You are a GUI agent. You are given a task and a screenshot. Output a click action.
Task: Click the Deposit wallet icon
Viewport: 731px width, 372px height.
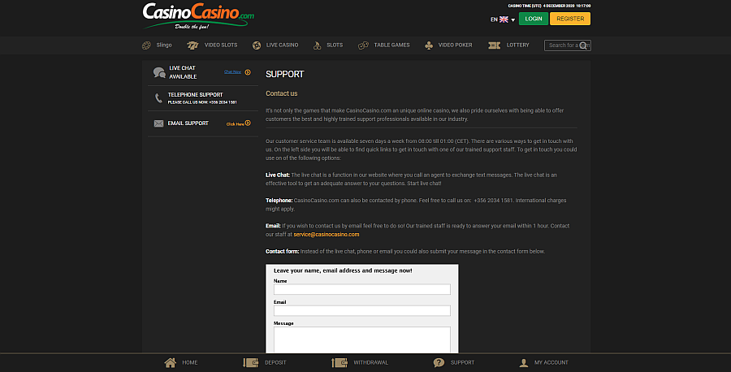click(251, 363)
